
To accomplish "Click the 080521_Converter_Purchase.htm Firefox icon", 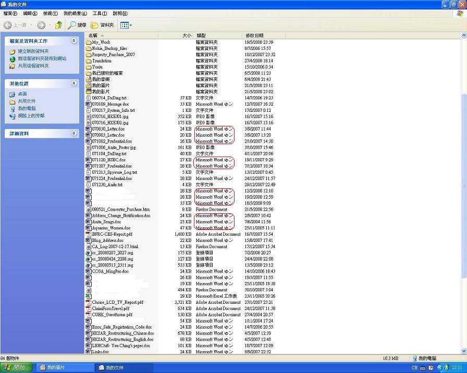I will 89,210.
